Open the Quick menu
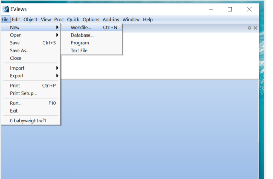The image size is (273, 179). click(x=73, y=19)
